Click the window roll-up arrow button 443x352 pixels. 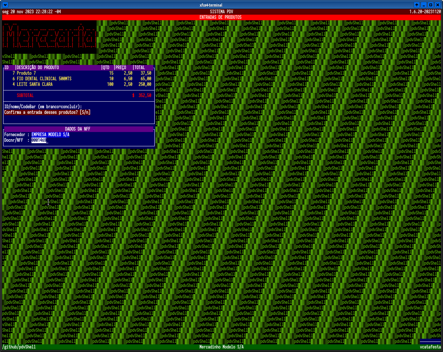416,5
